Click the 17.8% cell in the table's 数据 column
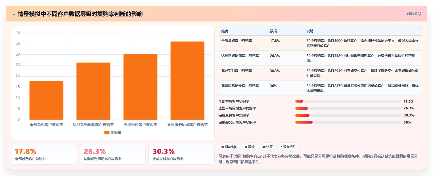The height and width of the screenshot is (176, 433). 275,41
